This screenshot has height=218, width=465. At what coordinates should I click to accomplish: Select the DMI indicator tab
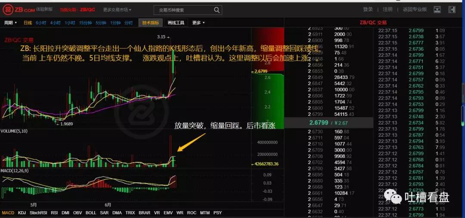(65, 213)
